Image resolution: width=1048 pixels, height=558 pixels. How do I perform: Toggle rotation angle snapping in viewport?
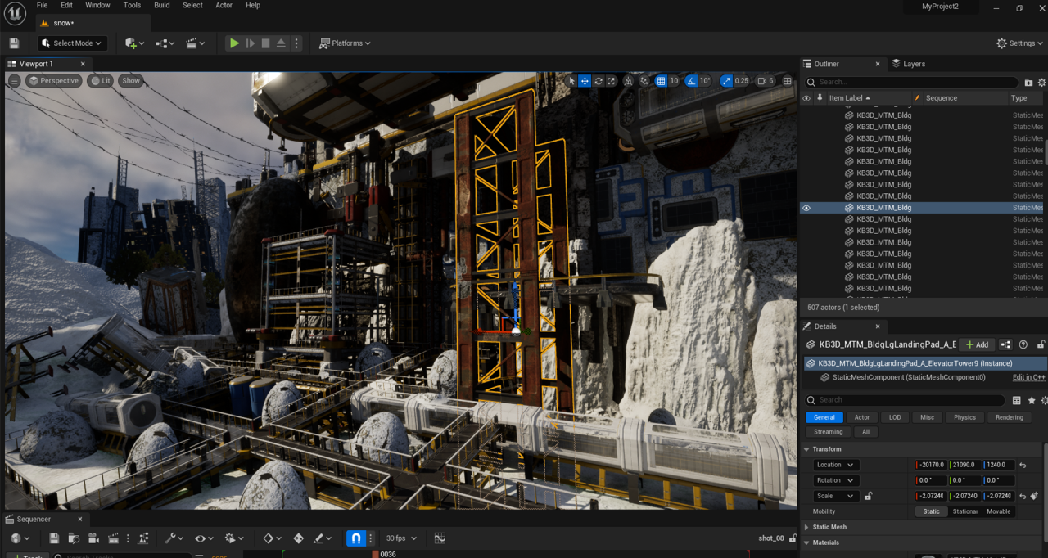click(x=691, y=81)
